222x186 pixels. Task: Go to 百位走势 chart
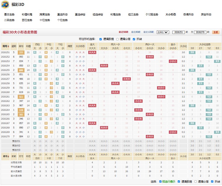[27, 20]
